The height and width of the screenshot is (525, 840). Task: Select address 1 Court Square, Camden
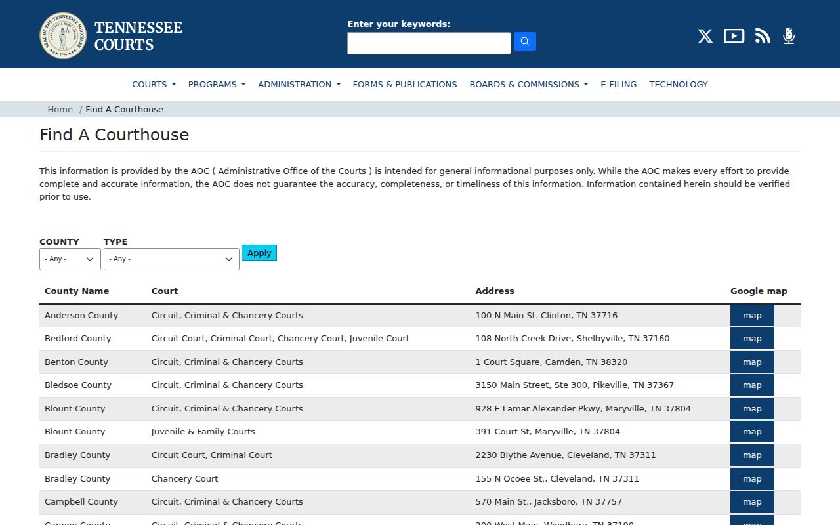coord(551,362)
